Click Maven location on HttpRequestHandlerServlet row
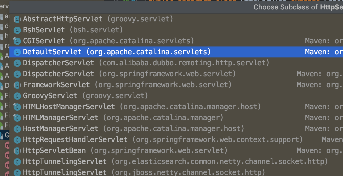The width and height of the screenshot is (343, 176). [x=332, y=140]
